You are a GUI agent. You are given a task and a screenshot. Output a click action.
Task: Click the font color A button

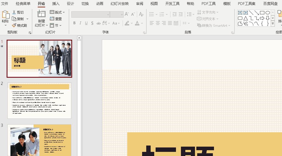click(x=137, y=23)
